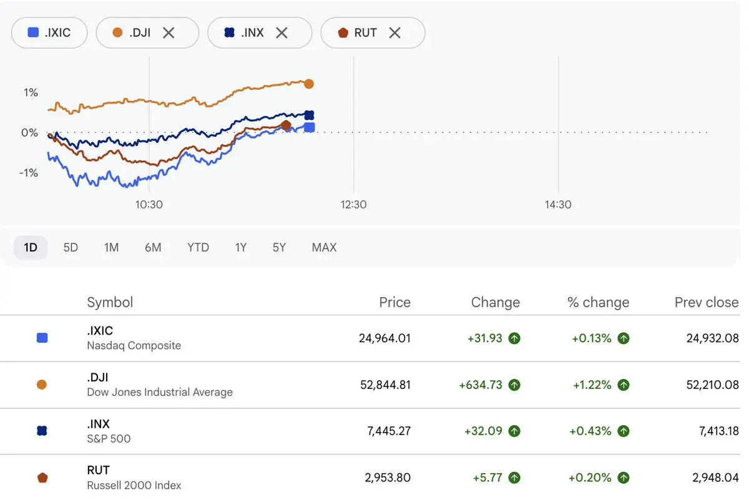Show the YTD chart range
Viewport: 749px width, 500px height.
click(x=198, y=247)
